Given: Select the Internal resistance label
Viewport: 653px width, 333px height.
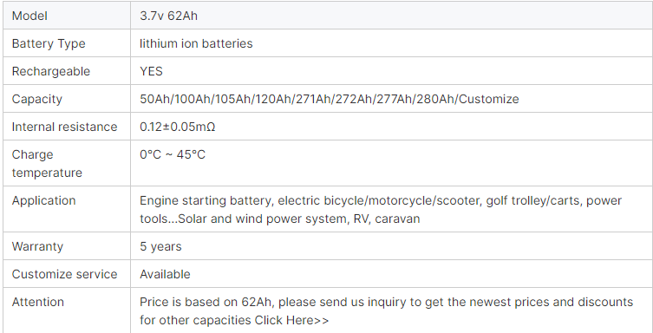Looking at the screenshot, I should [x=64, y=127].
